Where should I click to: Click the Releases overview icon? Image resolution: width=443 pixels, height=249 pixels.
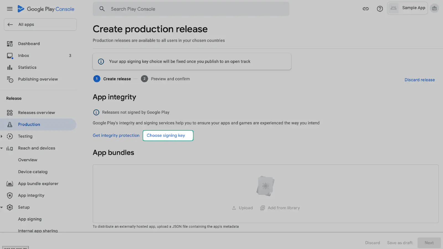click(x=10, y=112)
